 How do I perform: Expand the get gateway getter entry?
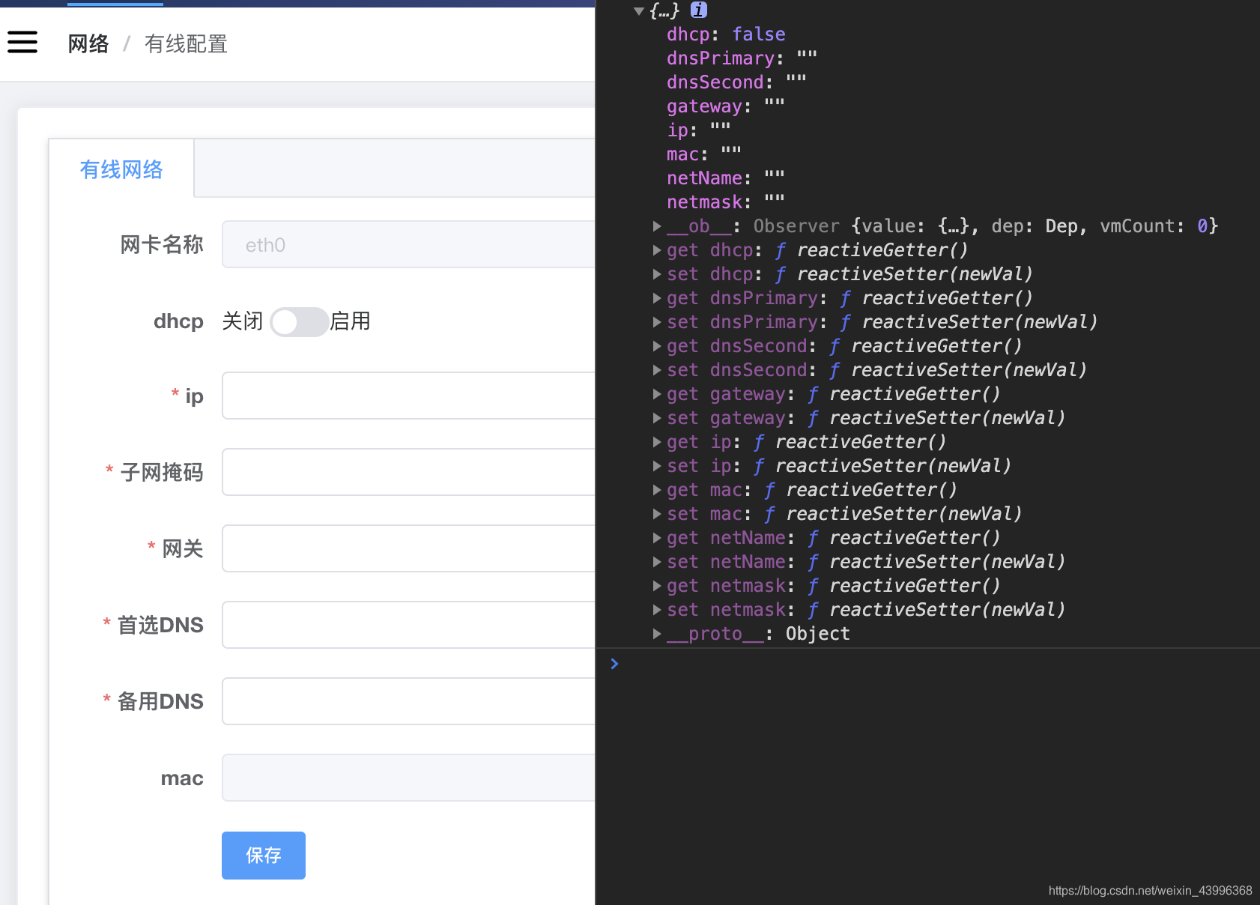pyautogui.click(x=657, y=393)
